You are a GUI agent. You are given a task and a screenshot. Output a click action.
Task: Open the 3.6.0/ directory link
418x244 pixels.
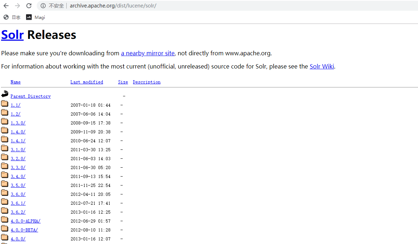[x=18, y=194]
